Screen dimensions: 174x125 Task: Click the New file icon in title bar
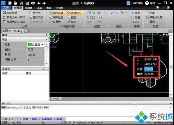[x=10, y=3]
